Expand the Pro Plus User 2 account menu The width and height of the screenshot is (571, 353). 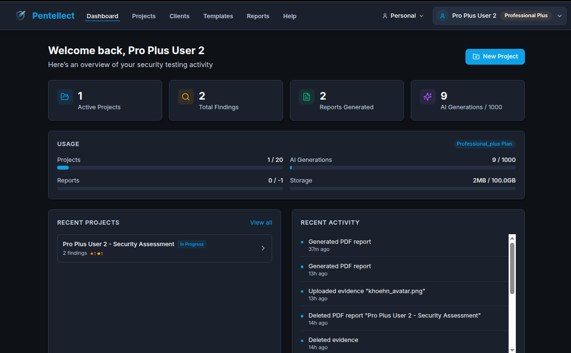coord(499,16)
